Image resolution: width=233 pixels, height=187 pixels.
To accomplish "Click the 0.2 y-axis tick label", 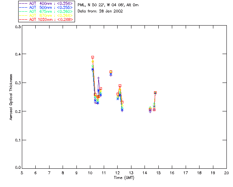I will point(18,111).
